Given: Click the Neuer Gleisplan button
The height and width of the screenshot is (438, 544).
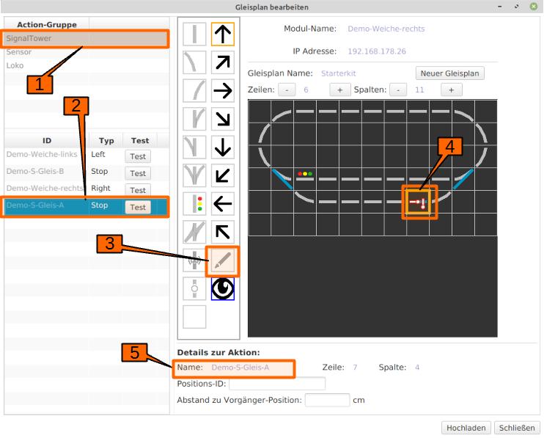Looking at the screenshot, I should point(450,73).
